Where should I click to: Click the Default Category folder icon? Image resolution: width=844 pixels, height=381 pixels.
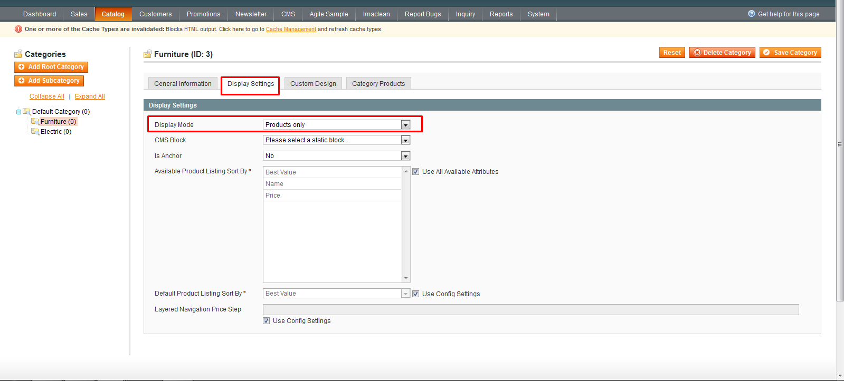pyautogui.click(x=26, y=111)
